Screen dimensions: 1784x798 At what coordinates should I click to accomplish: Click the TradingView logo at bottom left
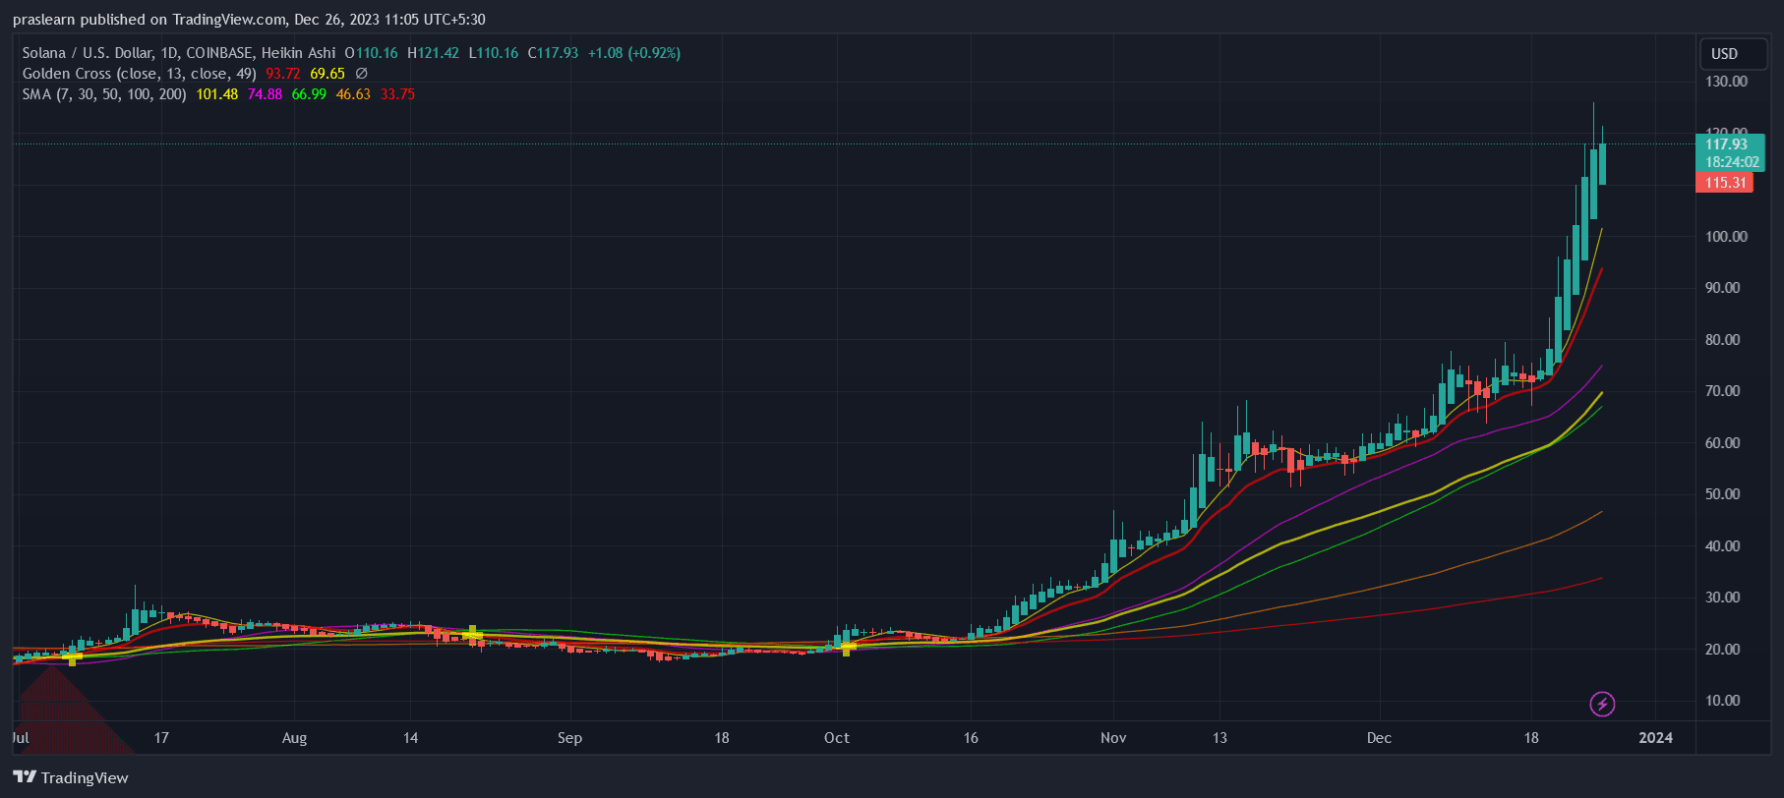coord(71,777)
